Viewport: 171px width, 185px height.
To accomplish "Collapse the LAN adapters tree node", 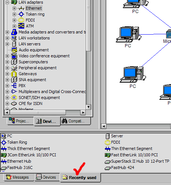I will click(7, 2).
